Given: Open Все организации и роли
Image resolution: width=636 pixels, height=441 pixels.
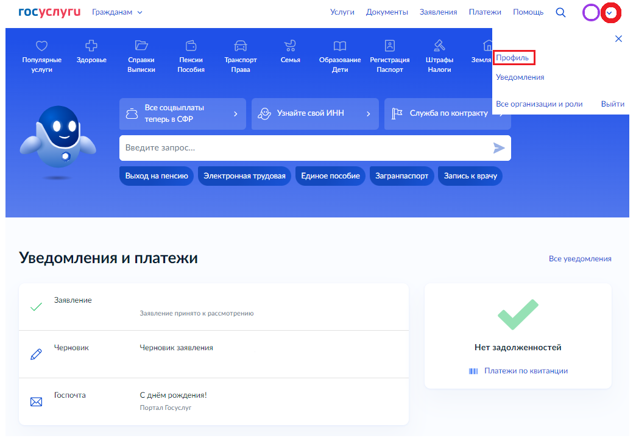Looking at the screenshot, I should pos(539,104).
